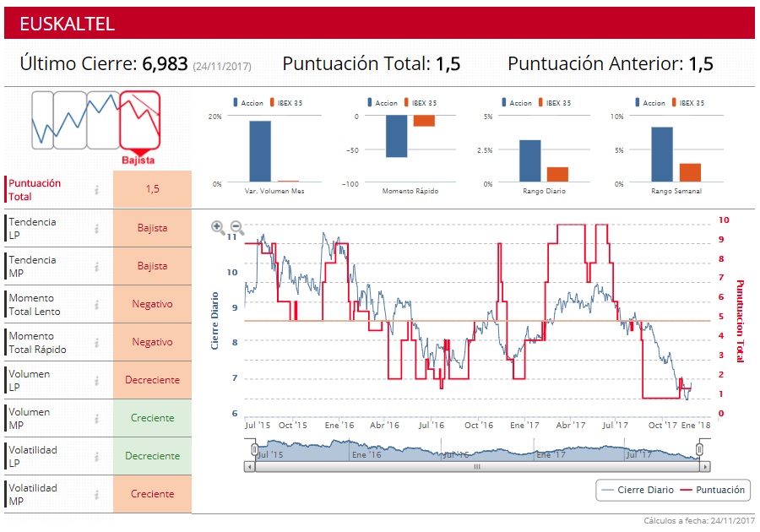Toggle IBEX 35 legend in Rango Diario chart

555,103
